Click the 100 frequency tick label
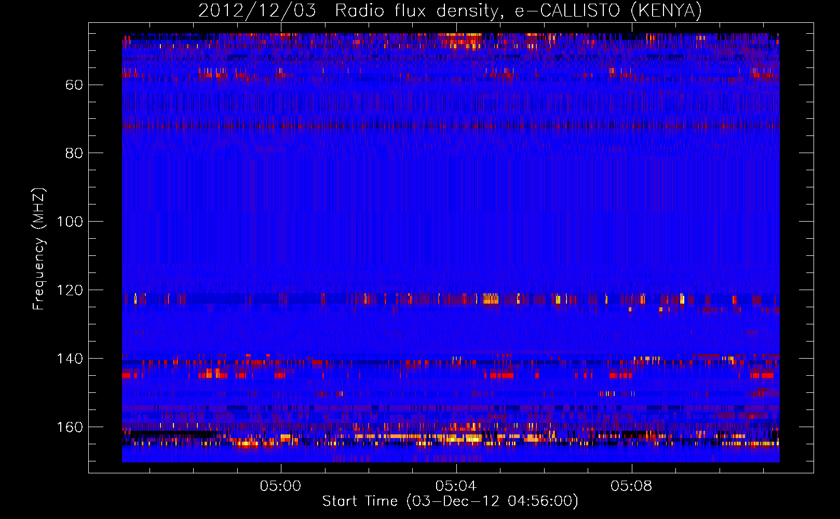 [70, 222]
